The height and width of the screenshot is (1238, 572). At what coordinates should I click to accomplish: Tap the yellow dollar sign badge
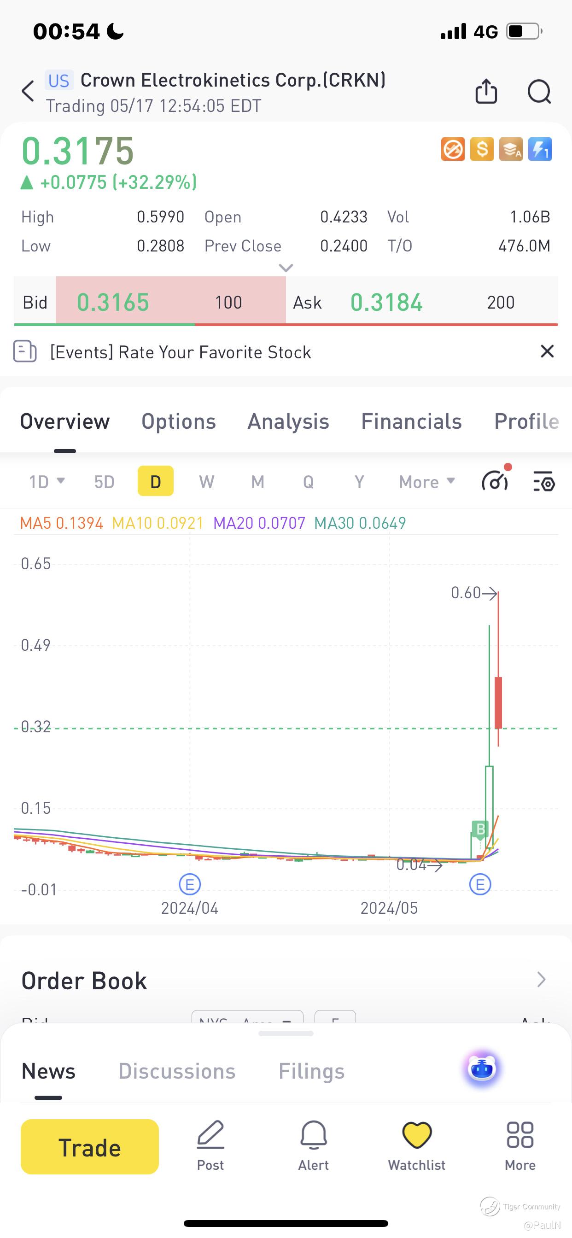(x=482, y=149)
